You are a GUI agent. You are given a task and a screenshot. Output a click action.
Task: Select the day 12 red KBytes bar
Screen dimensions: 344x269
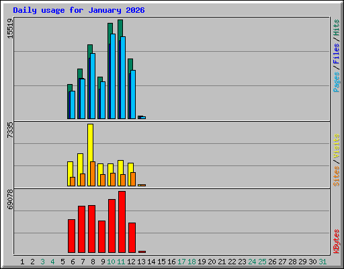[132, 238]
